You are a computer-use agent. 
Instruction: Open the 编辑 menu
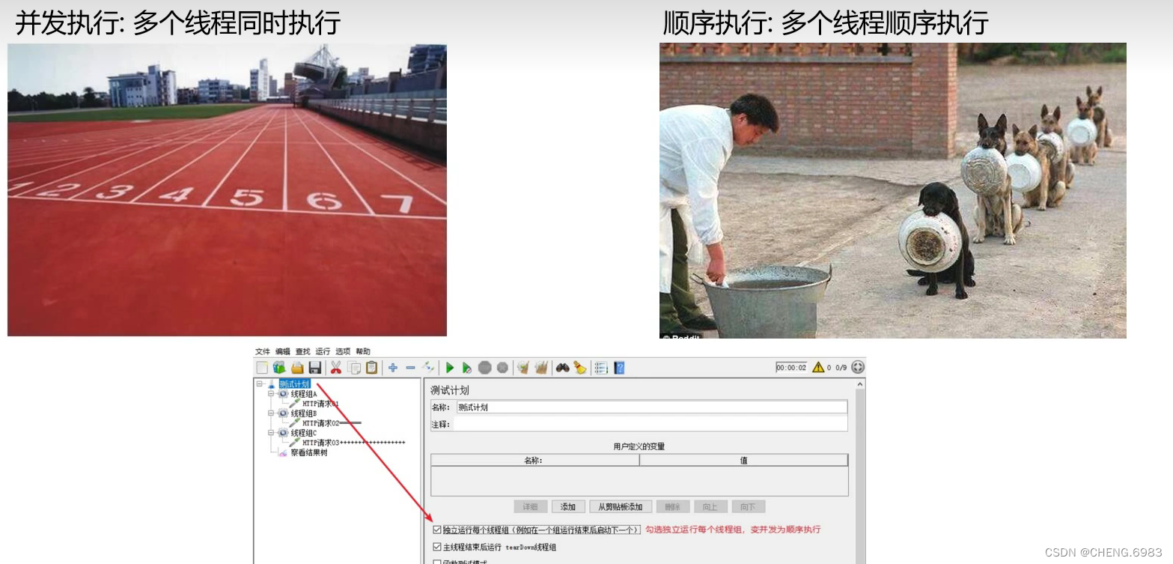[282, 351]
